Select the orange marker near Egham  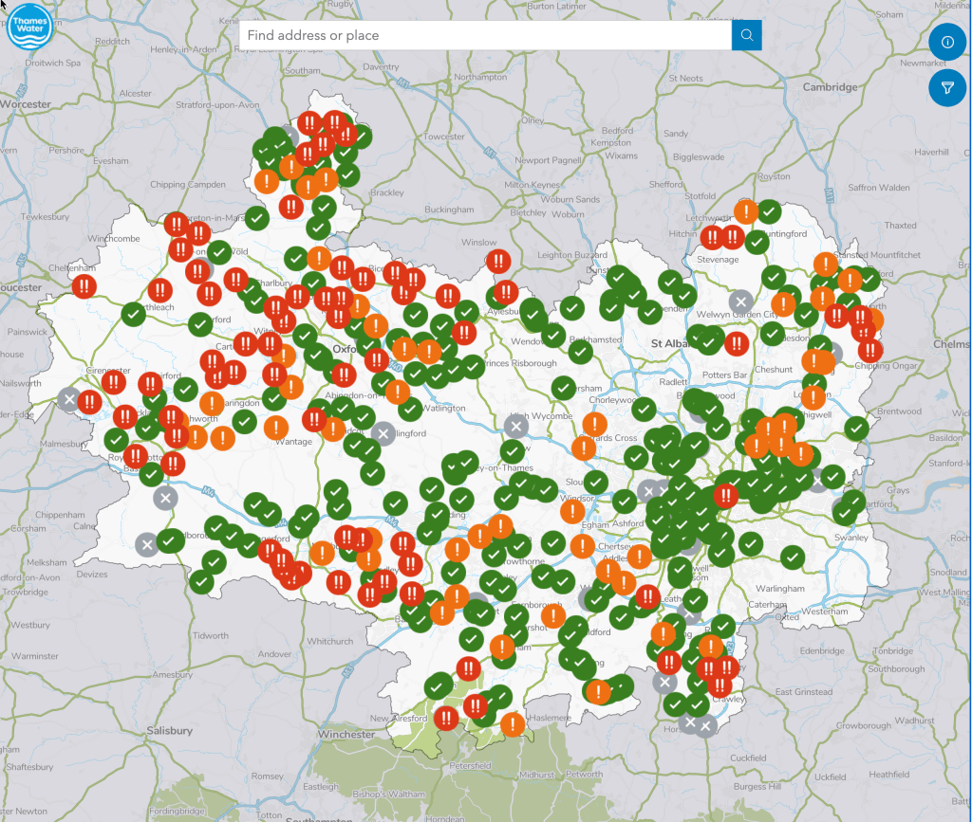(x=572, y=513)
